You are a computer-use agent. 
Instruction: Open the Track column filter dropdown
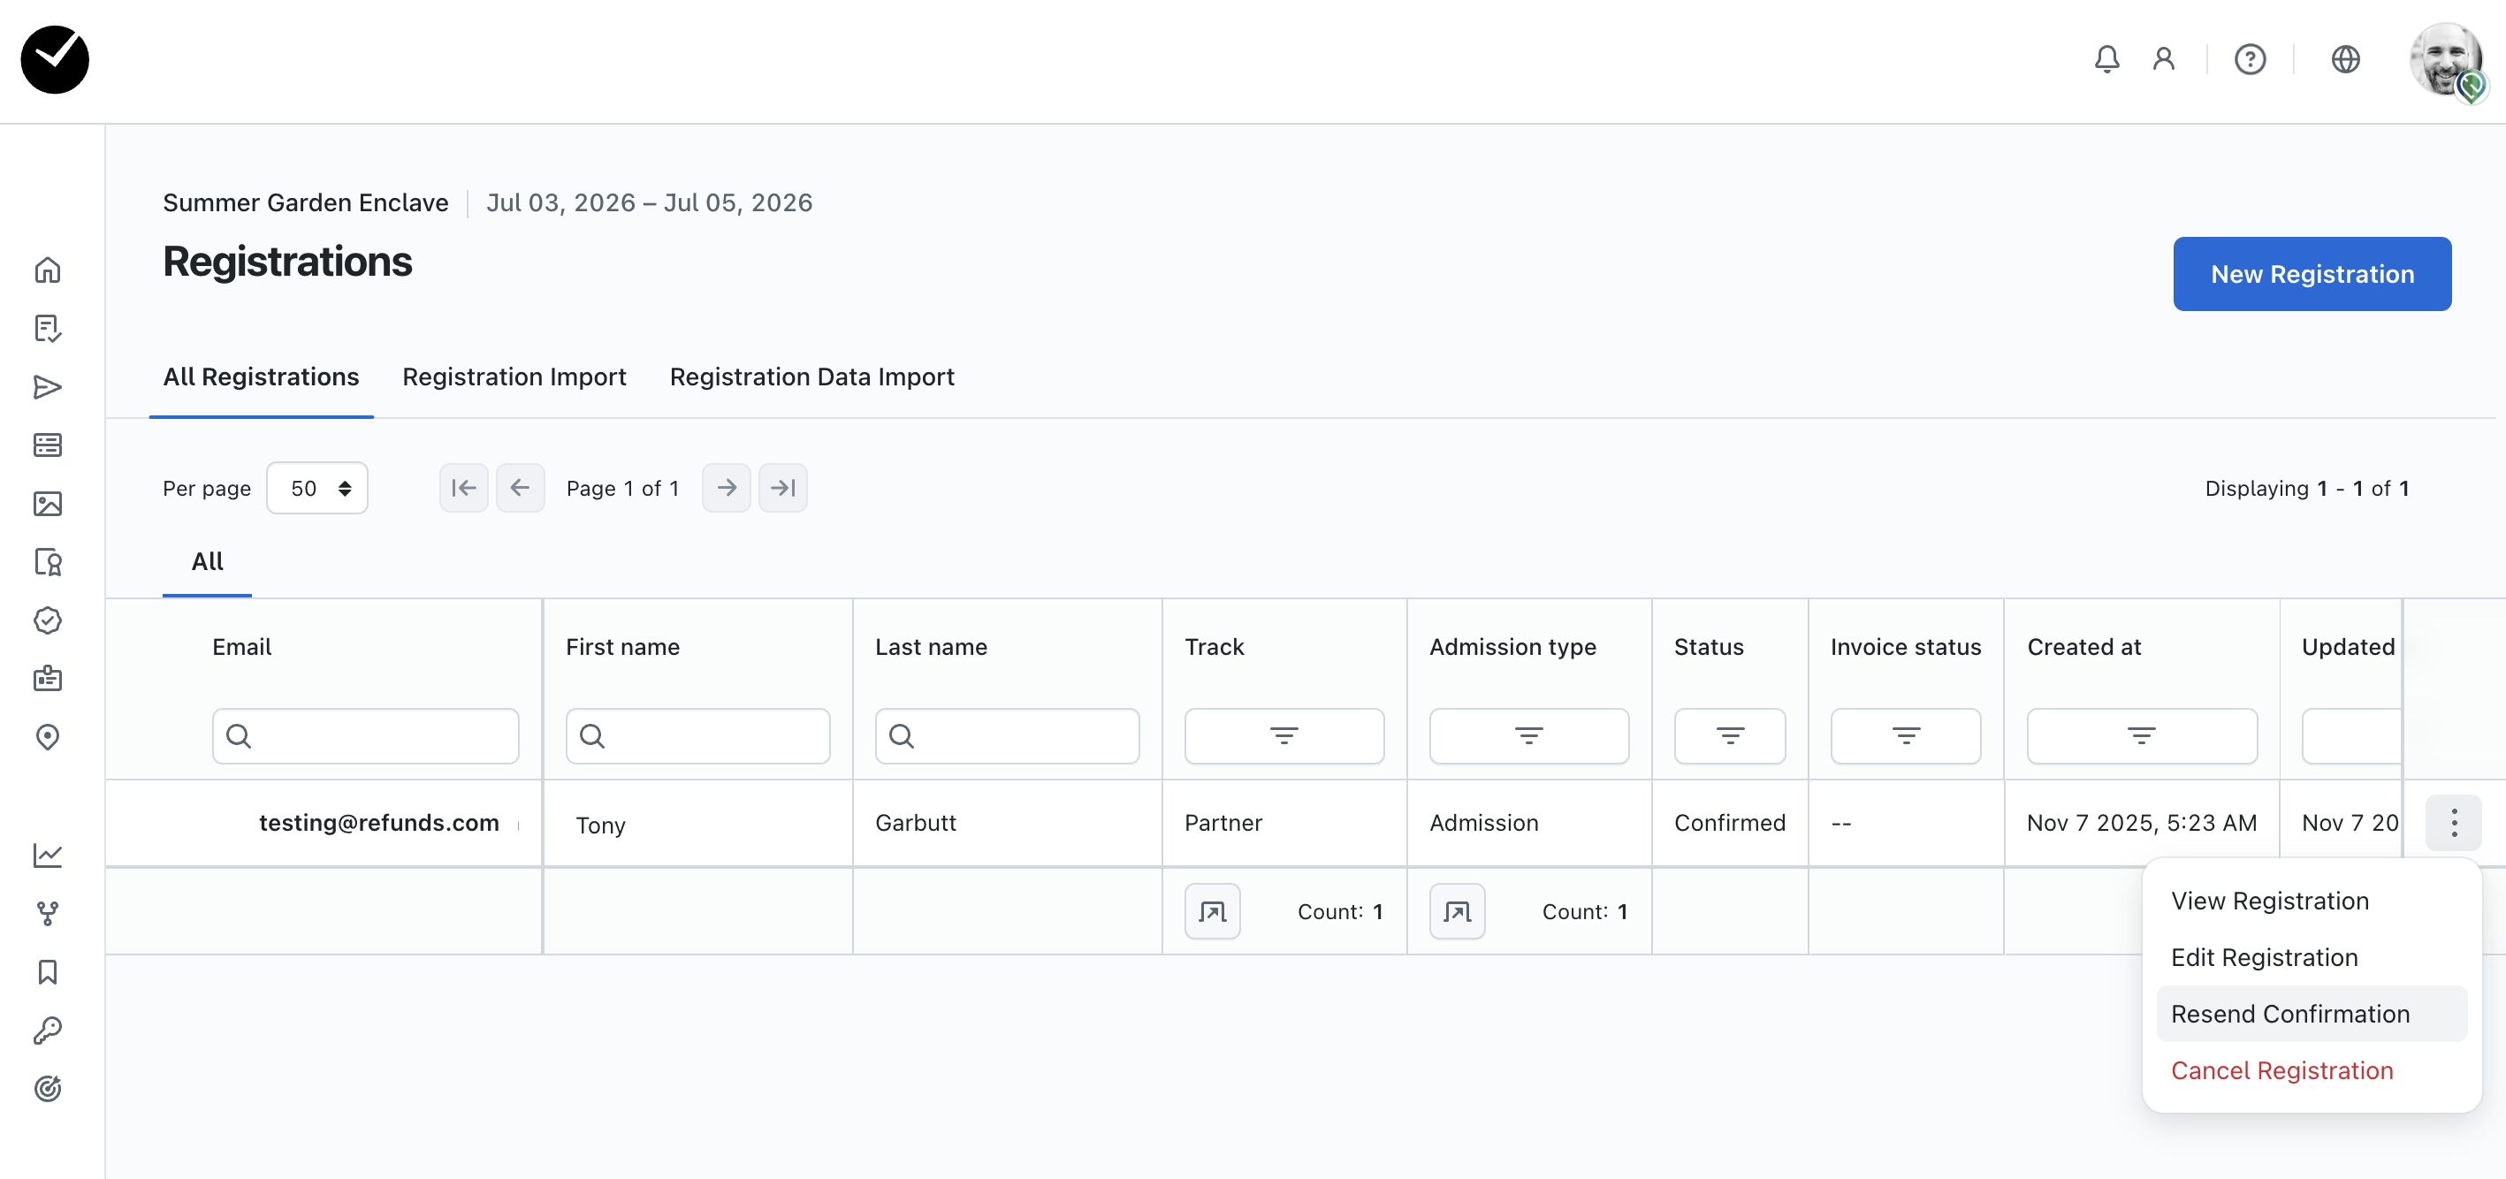tap(1283, 735)
